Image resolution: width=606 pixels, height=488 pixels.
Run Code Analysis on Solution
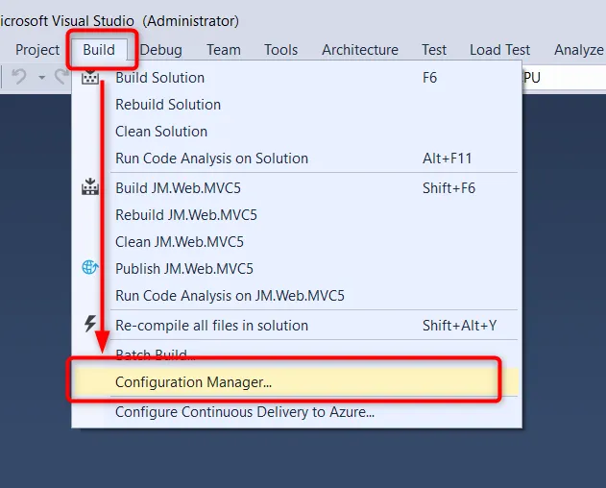(x=211, y=159)
